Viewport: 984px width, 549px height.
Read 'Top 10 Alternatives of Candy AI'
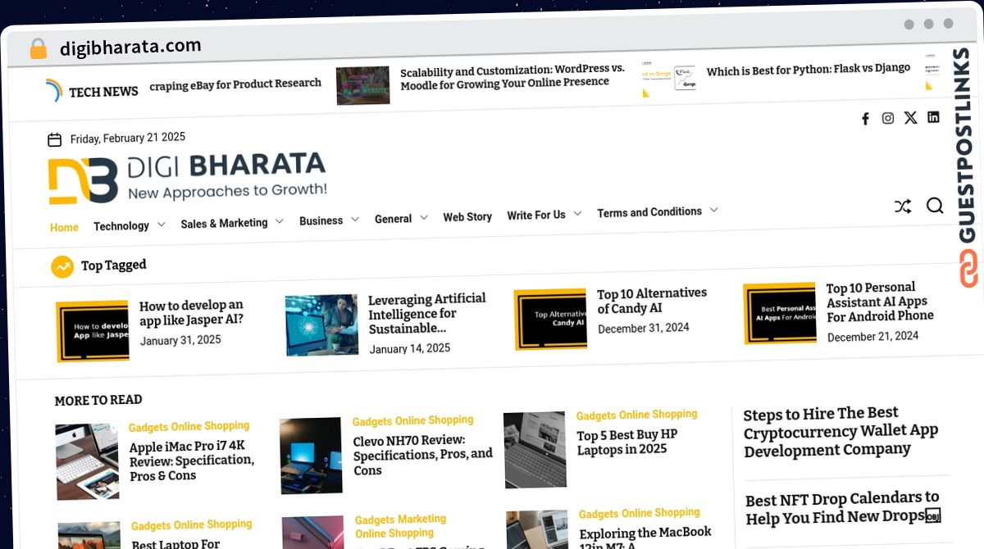coord(651,301)
